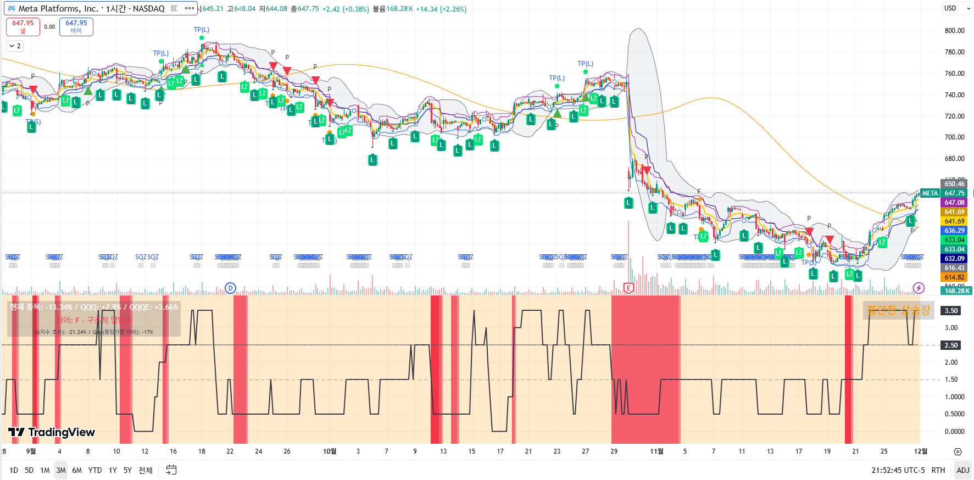Click the 2.50 indicator scale label
Image resolution: width=974 pixels, height=480 pixels.
coord(951,345)
